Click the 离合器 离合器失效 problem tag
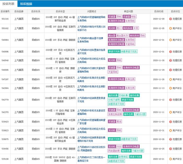 pyautogui.click(x=118, y=36)
